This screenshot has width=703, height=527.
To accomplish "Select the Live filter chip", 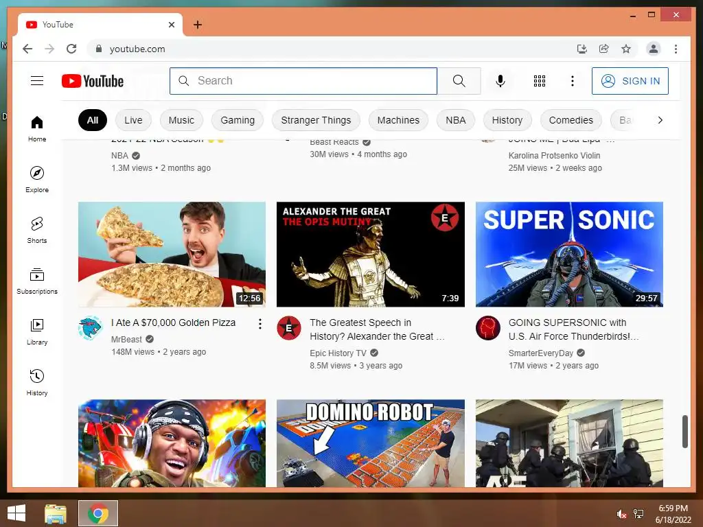I will click(x=133, y=120).
